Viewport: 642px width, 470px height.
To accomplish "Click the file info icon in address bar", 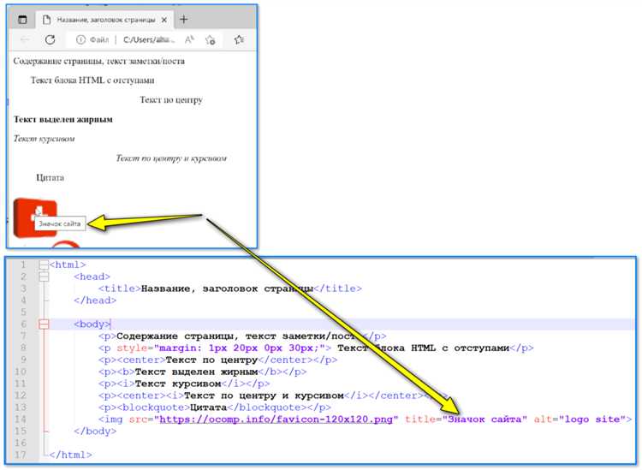I will (x=80, y=39).
